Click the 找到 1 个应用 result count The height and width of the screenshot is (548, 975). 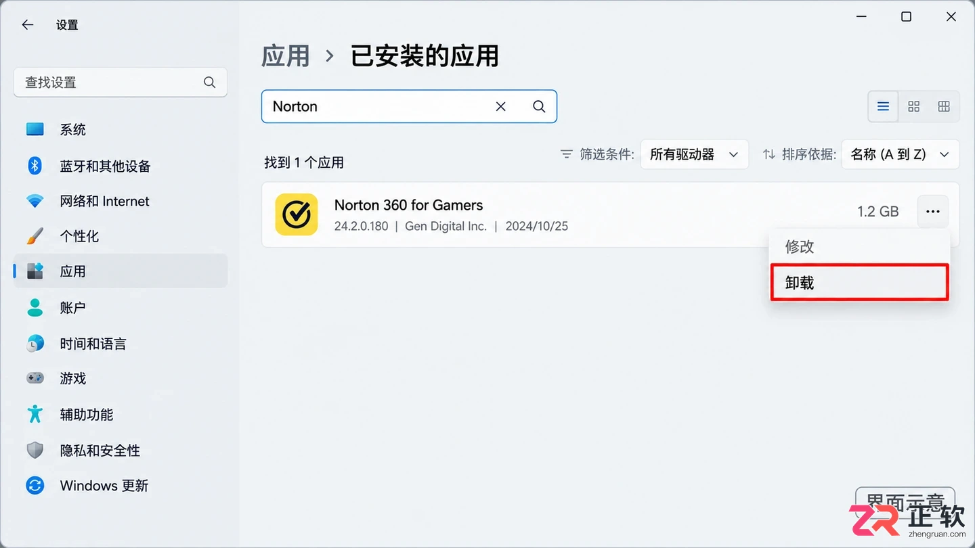click(304, 162)
